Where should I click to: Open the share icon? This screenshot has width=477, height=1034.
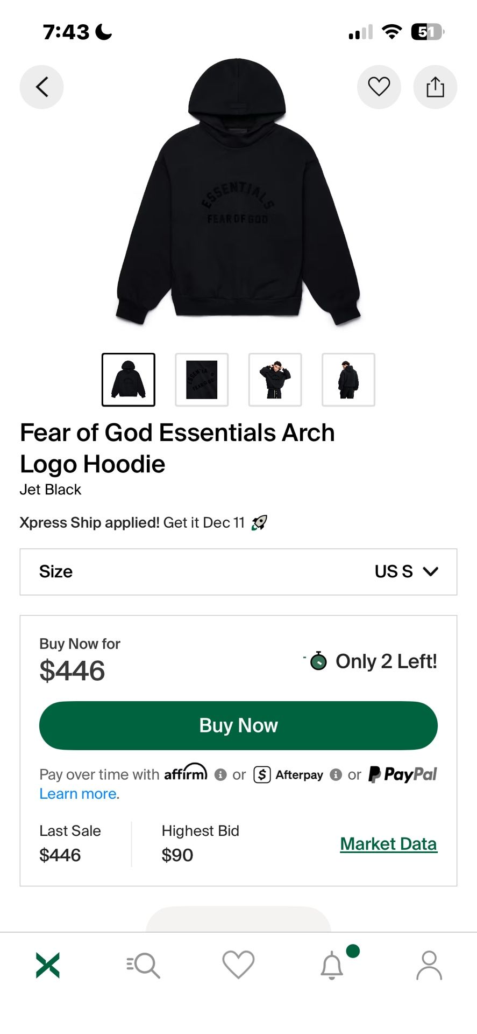[435, 87]
